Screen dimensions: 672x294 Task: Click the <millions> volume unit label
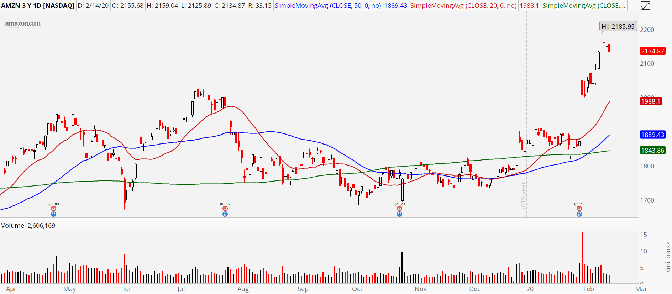(668, 257)
